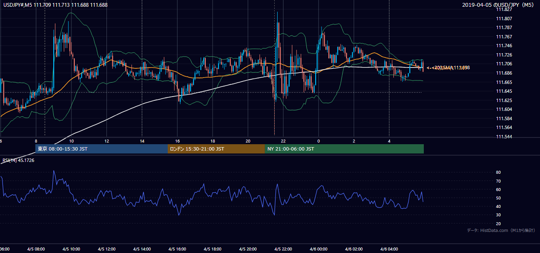540x253 pixels.
Task: Open the HistData.com data source credit
Action: coord(501,230)
